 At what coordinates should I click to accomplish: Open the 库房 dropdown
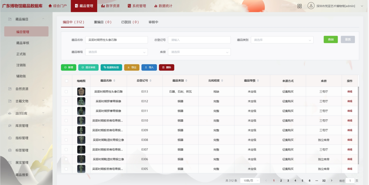(199, 52)
